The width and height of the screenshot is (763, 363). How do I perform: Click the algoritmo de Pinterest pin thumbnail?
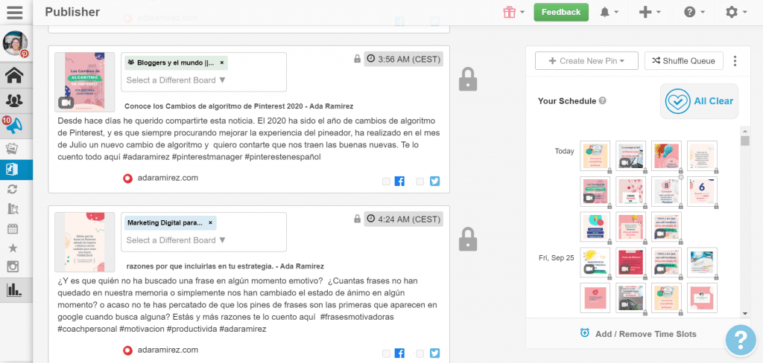[x=85, y=82]
